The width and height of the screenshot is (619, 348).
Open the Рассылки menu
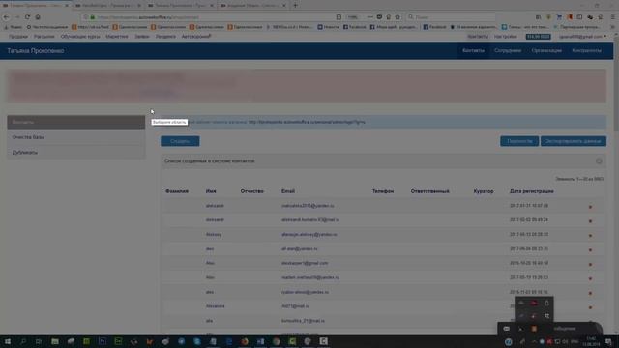[x=44, y=37]
